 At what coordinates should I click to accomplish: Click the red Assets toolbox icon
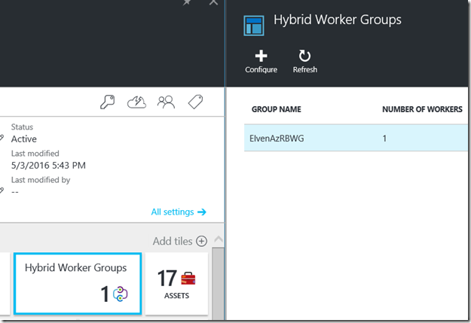tap(188, 280)
